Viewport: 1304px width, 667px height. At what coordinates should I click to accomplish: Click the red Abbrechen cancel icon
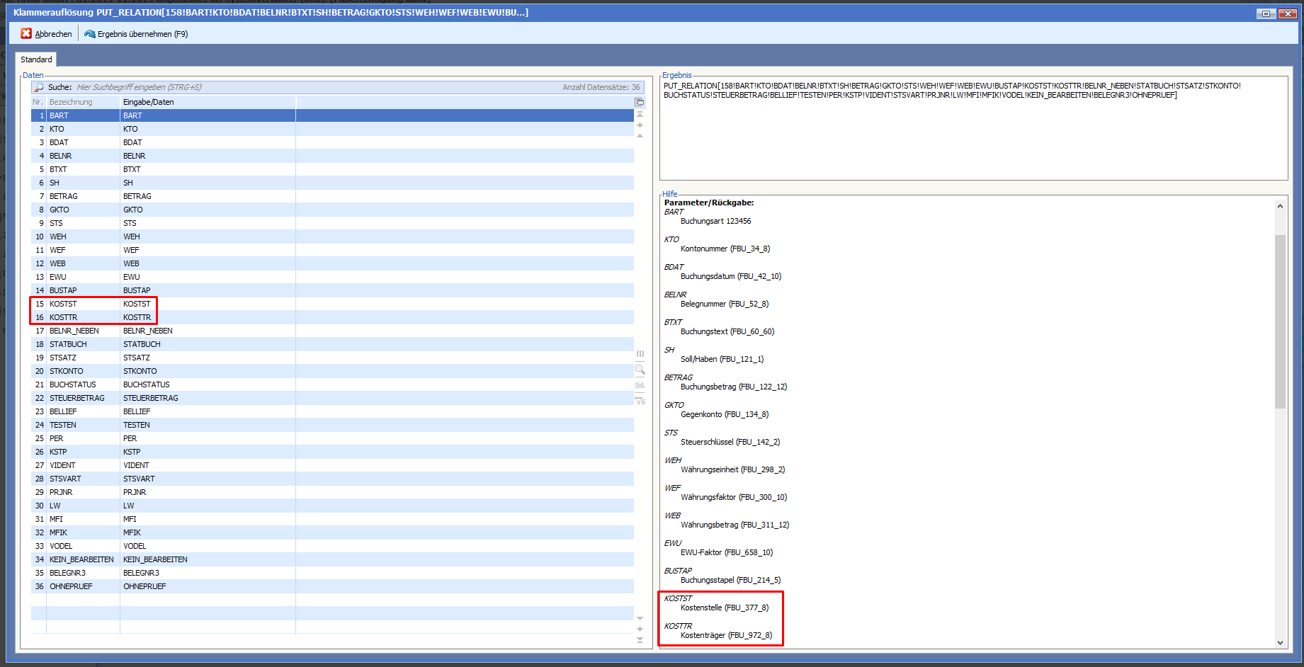point(26,33)
